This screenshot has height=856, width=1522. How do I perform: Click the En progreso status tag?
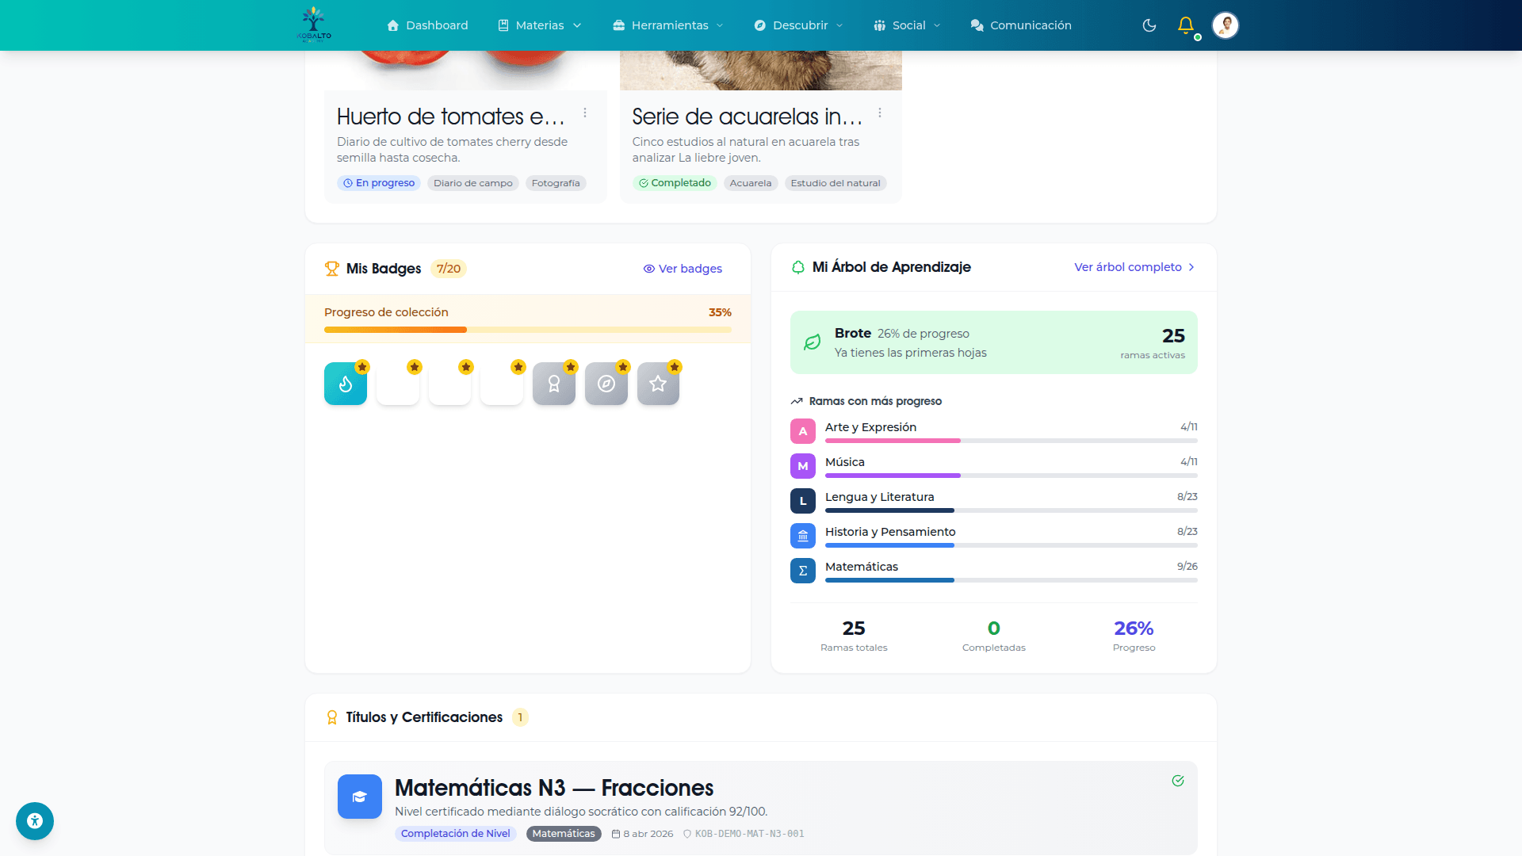click(379, 183)
